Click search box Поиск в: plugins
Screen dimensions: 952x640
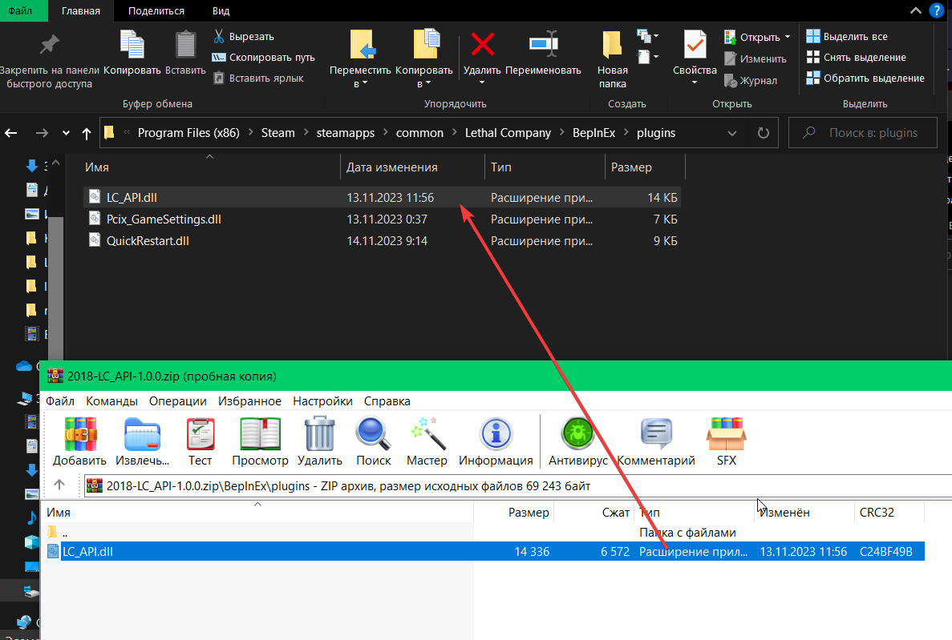[862, 133]
